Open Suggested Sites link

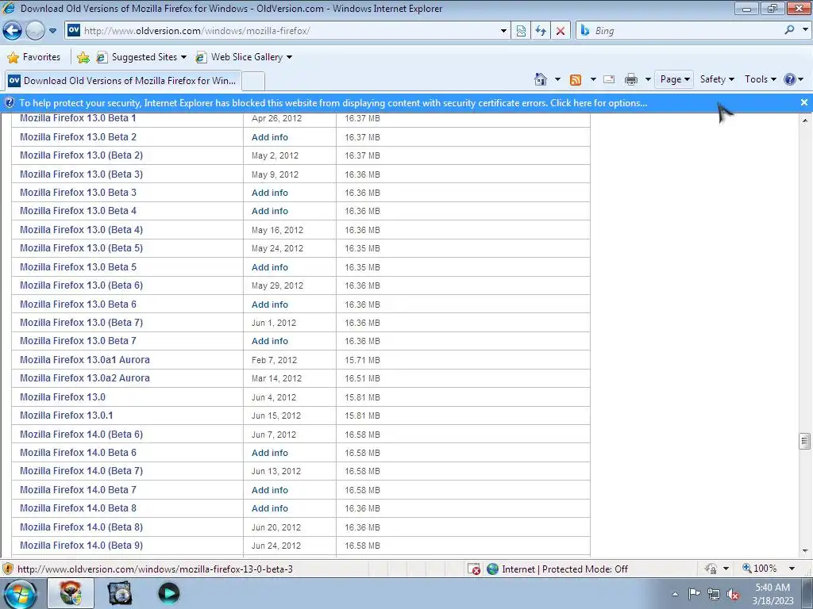141,57
